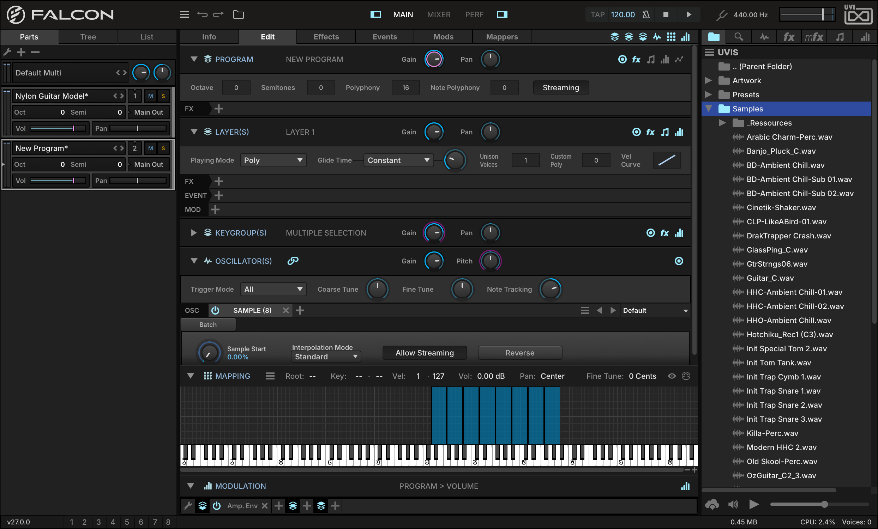Remove the part with minus icon

point(35,52)
